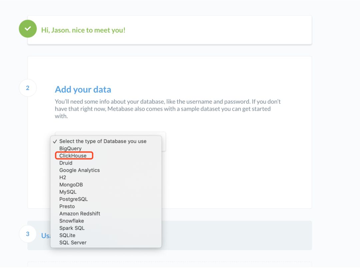Click the Add your data heading
Viewport: 360px width, 270px height.
83,90
